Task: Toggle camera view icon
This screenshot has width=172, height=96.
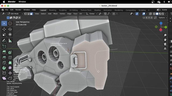Action: [165, 44]
